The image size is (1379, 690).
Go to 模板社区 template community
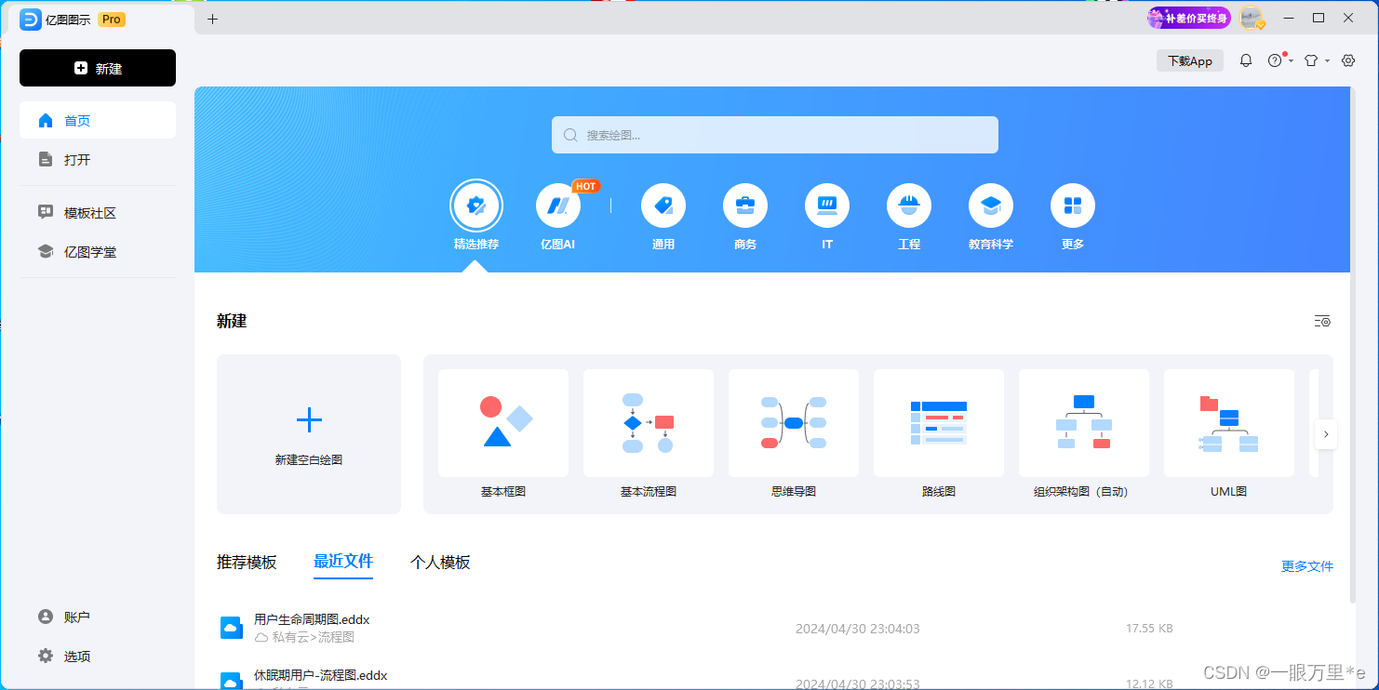[98, 213]
